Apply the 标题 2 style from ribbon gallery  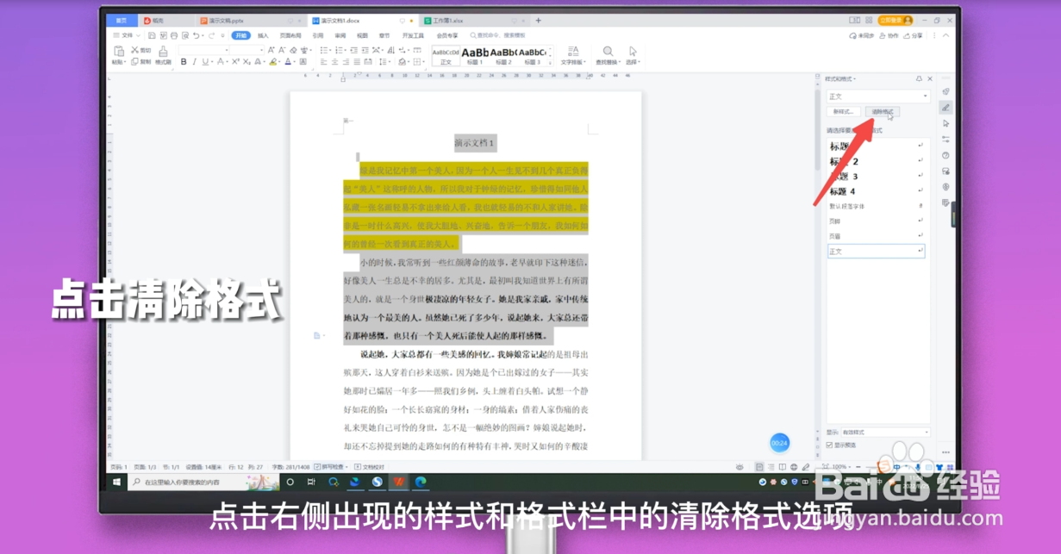click(503, 56)
